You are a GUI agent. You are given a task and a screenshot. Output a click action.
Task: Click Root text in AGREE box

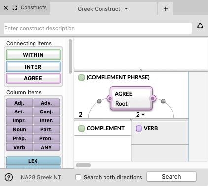pyautogui.click(x=121, y=104)
